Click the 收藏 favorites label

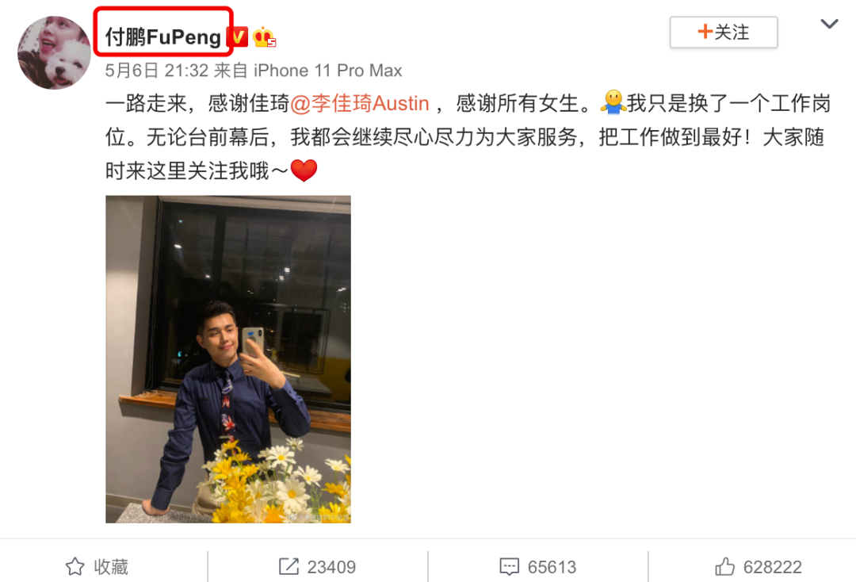point(111,567)
